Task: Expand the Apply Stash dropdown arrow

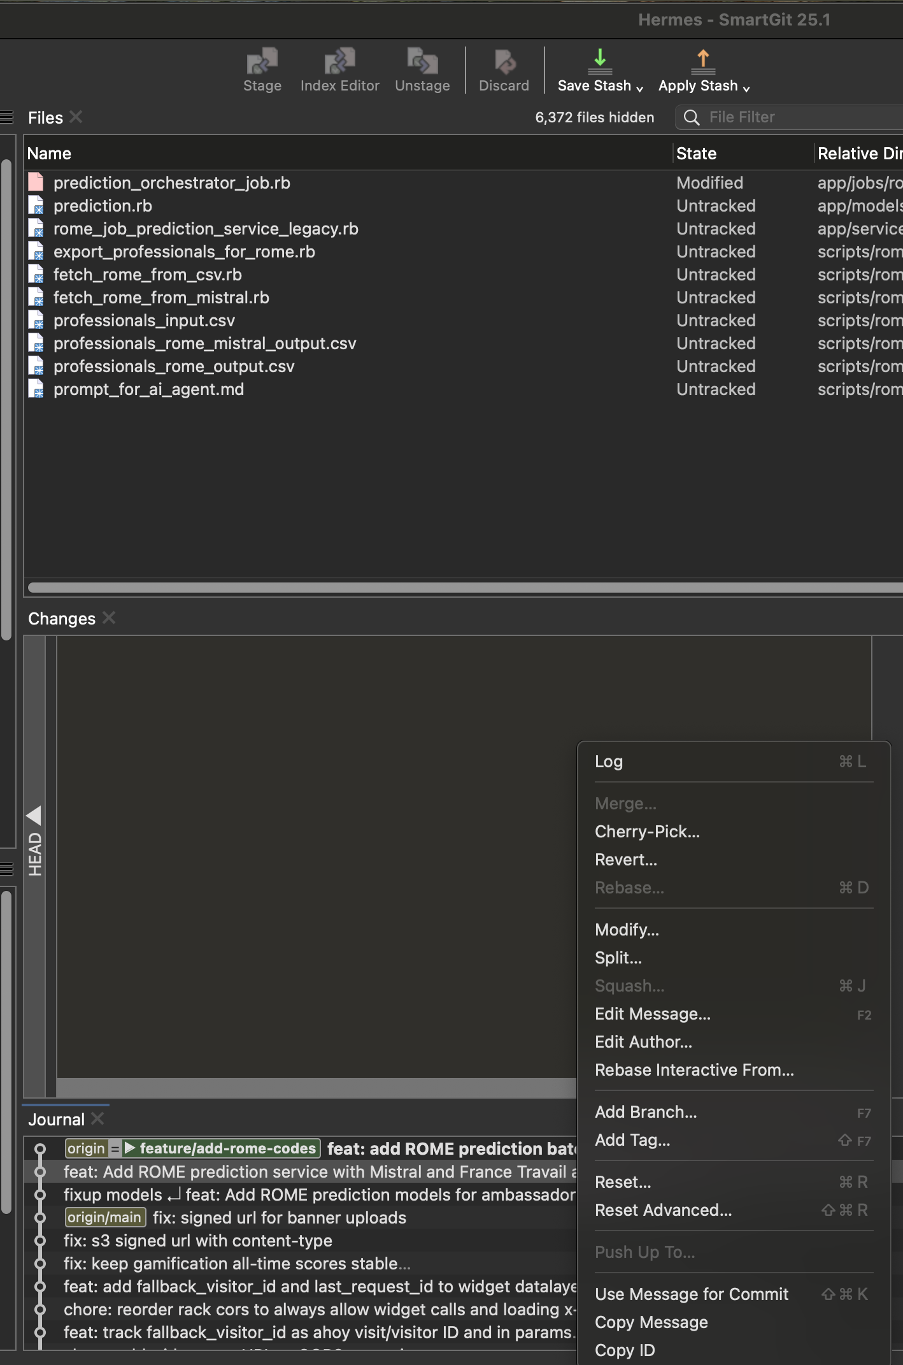Action: (746, 88)
